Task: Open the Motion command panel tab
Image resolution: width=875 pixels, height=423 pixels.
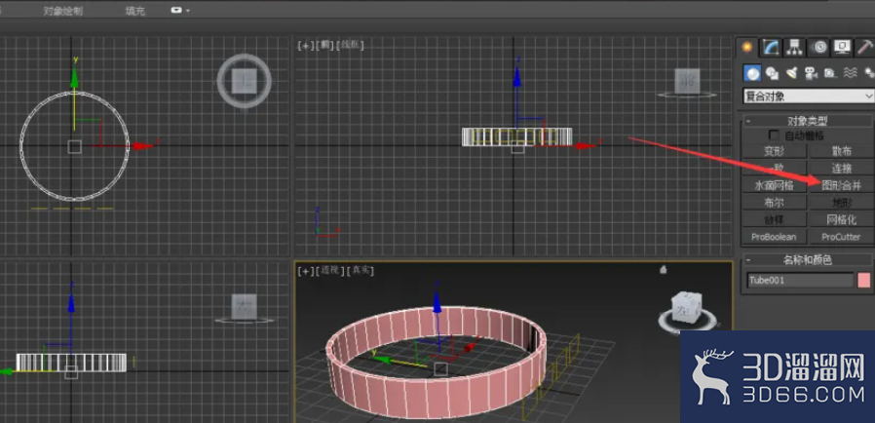Action: 818,48
